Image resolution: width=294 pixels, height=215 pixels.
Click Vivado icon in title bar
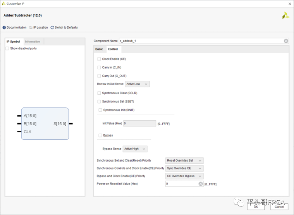(3, 3)
